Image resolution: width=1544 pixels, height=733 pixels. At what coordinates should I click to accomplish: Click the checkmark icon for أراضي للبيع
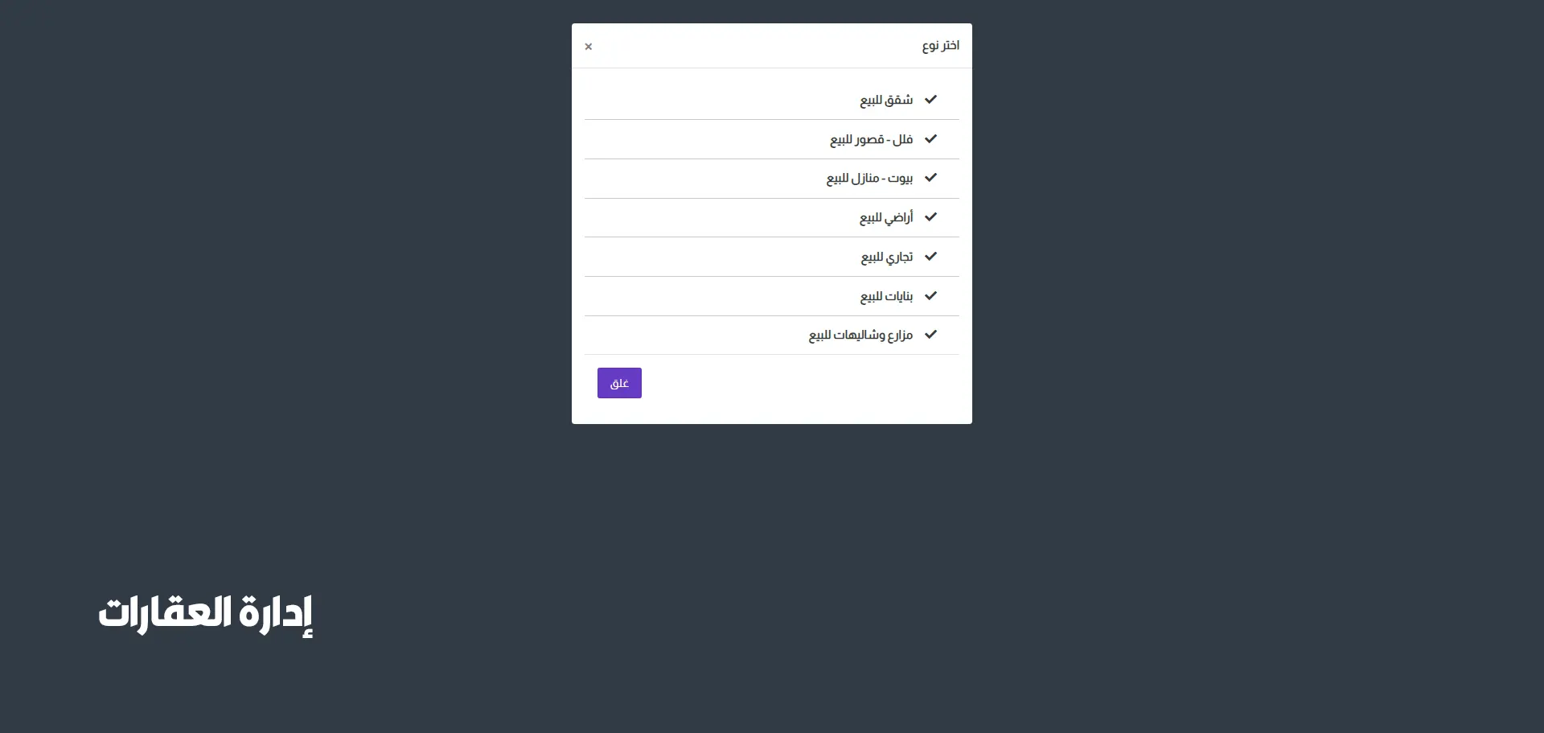(930, 217)
